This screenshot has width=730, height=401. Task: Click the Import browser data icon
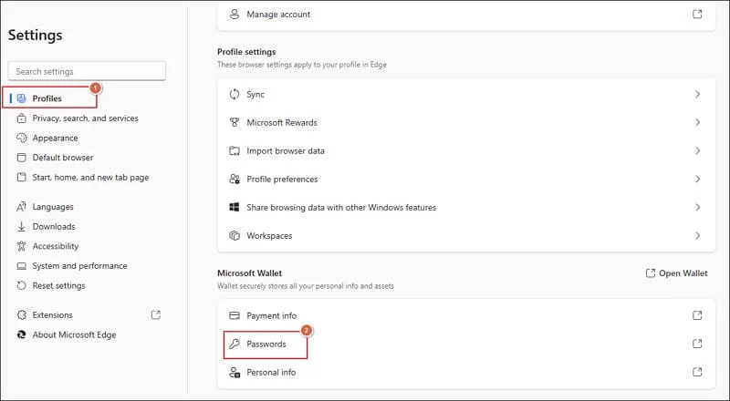[235, 150]
